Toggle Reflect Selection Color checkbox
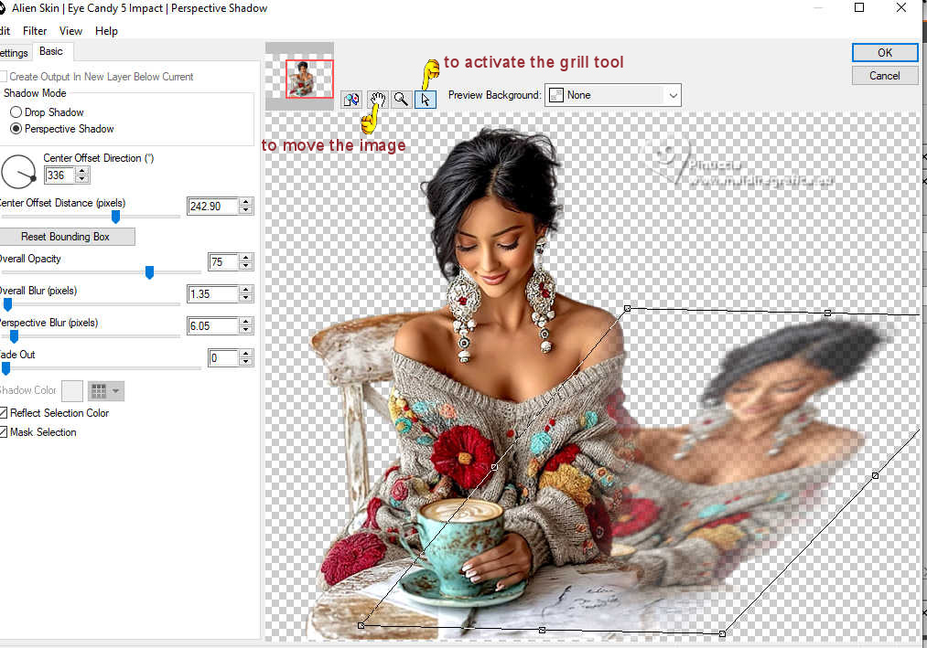The height and width of the screenshot is (648, 927). point(3,413)
